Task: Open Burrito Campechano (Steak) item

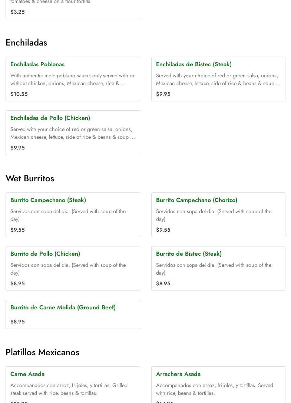Action: [x=48, y=200]
